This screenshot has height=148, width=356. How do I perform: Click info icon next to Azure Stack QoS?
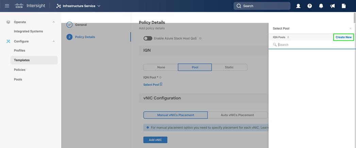(200, 38)
